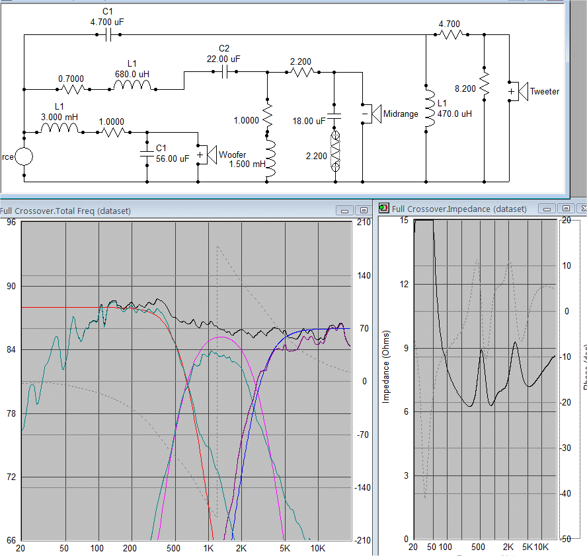The height and width of the screenshot is (556, 587).
Task: Click the '680.0 uH' value label
Action: pyautogui.click(x=132, y=75)
